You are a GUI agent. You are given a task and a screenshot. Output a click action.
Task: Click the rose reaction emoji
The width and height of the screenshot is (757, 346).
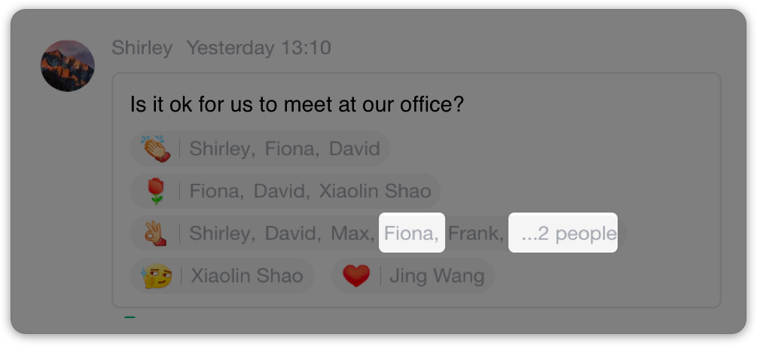[155, 191]
